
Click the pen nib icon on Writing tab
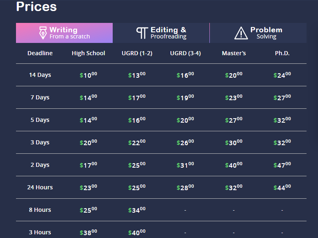pos(43,33)
